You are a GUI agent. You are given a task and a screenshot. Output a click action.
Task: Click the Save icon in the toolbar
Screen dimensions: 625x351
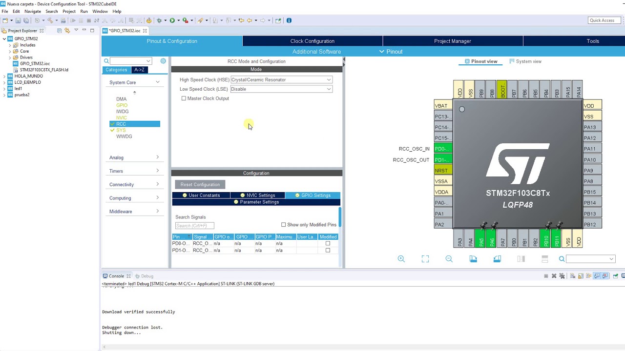coord(18,20)
